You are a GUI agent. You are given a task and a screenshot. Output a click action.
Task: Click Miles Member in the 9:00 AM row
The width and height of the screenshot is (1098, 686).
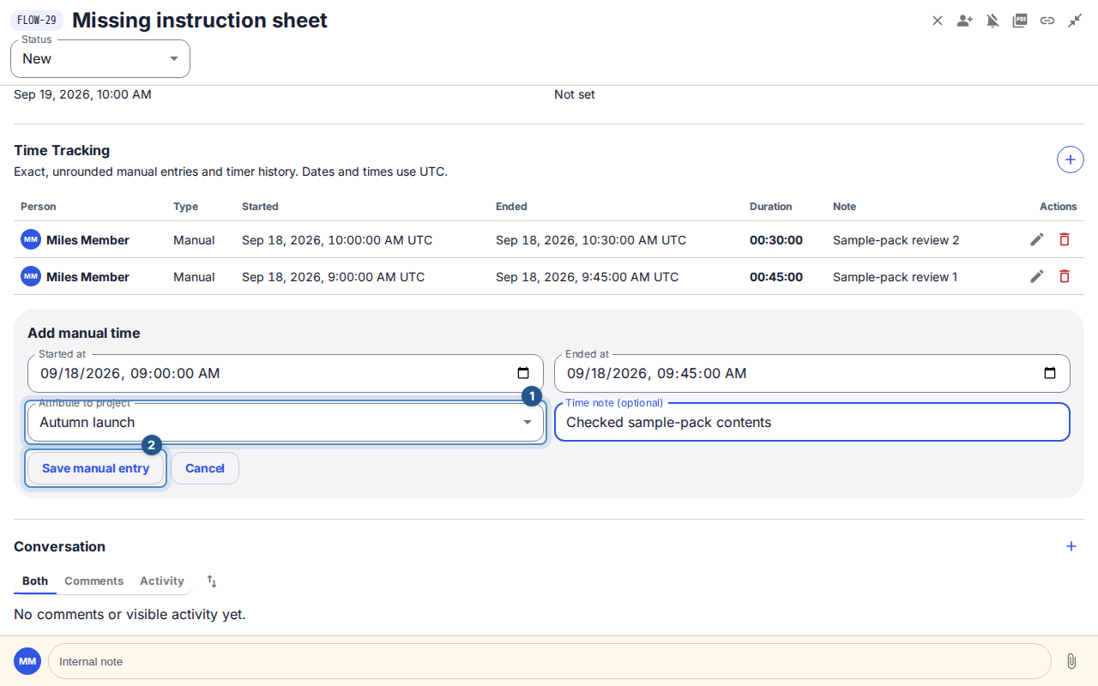[87, 277]
